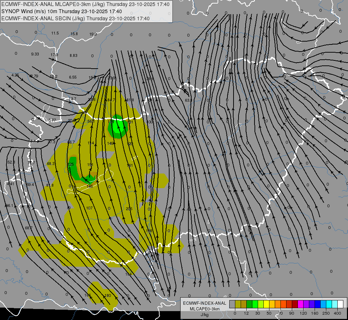Click the ECMWF-INDEX-ANAL MLCAPE0-3km header line

click(x=85, y=4)
